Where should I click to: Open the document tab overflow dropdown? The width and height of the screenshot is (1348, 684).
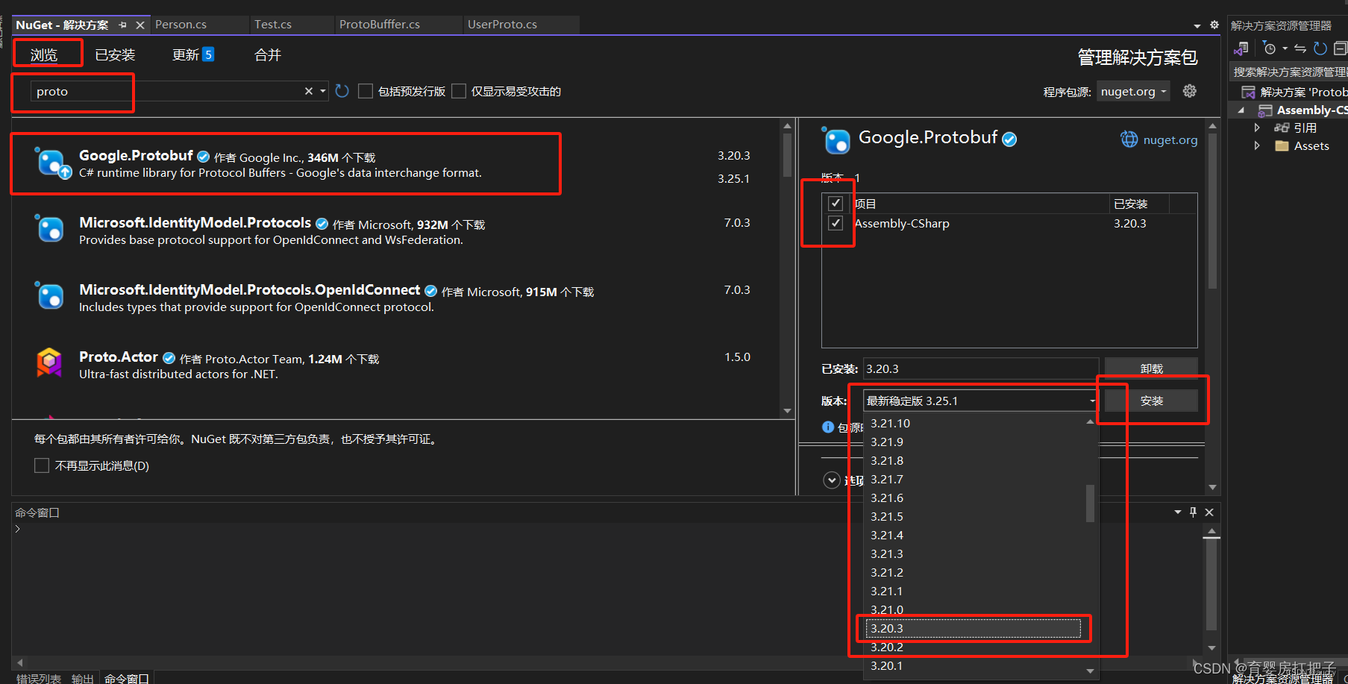[1197, 26]
